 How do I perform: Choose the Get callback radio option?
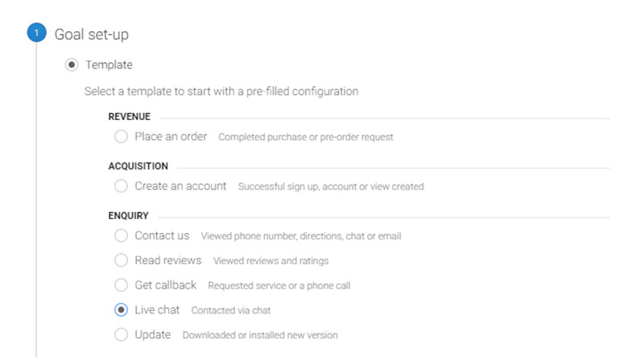(121, 285)
